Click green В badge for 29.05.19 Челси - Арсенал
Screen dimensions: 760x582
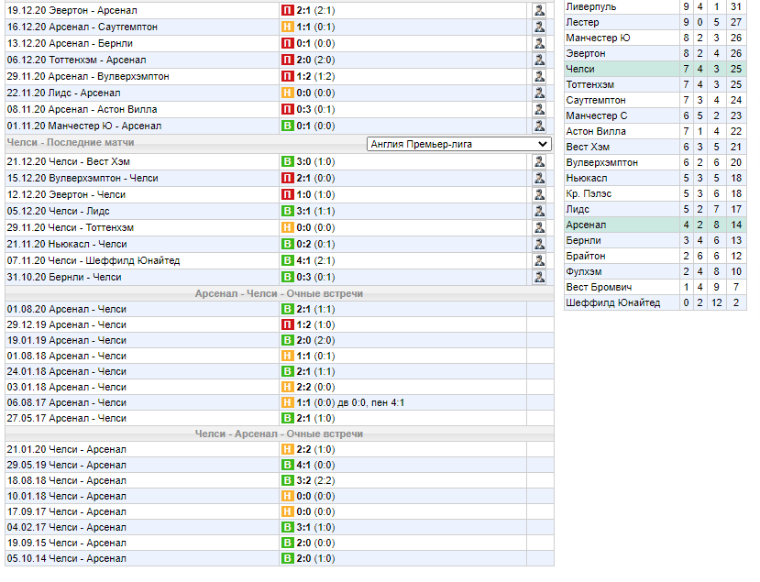point(288,465)
